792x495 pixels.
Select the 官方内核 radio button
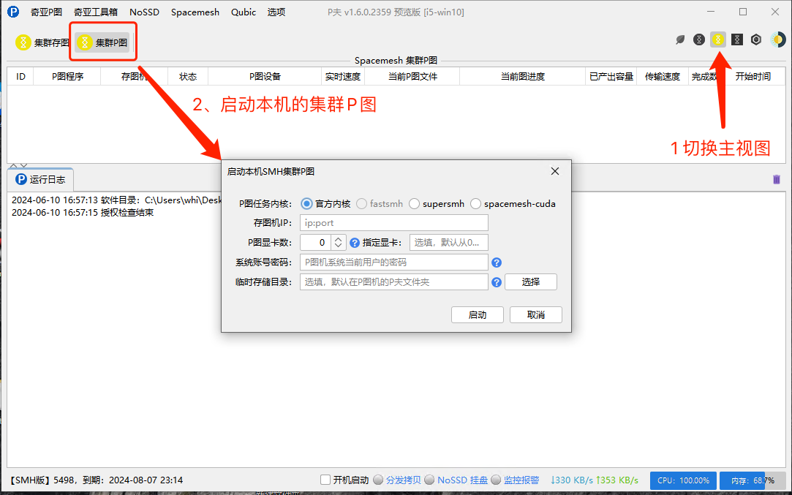tap(306, 204)
